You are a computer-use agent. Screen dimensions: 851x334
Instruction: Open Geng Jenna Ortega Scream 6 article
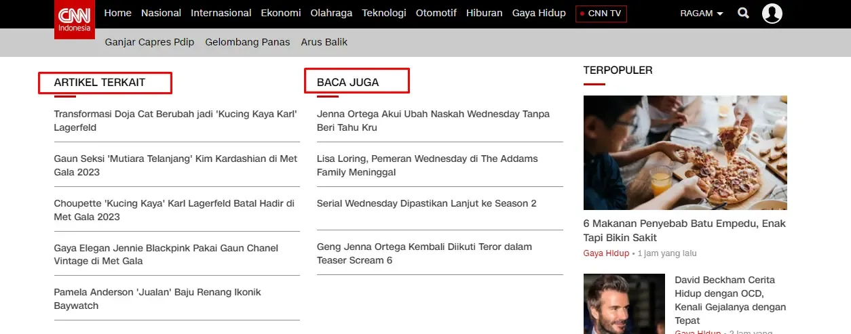tap(424, 253)
